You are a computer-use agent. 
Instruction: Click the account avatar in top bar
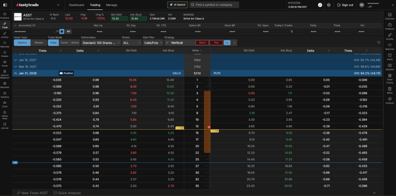tap(362, 5)
